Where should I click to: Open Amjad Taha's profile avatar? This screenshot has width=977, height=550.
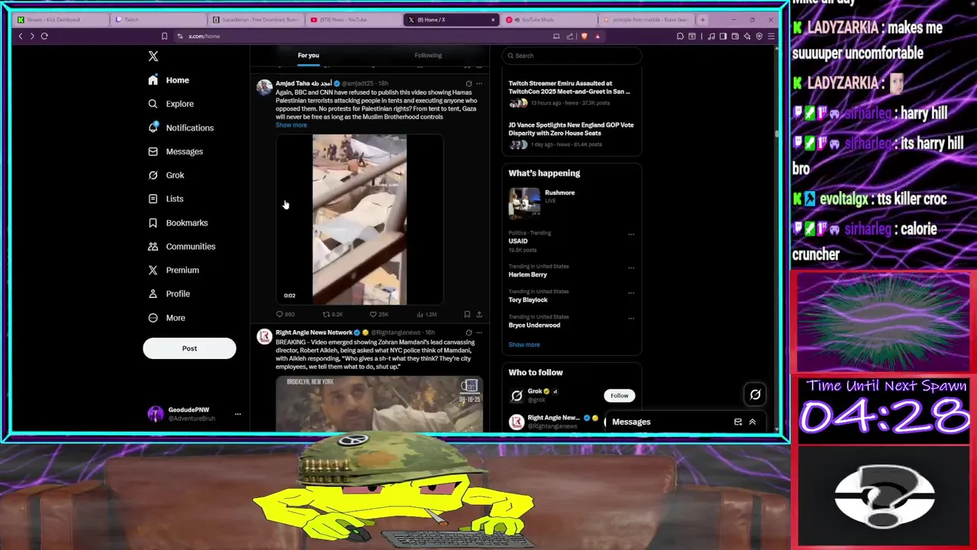coord(264,87)
